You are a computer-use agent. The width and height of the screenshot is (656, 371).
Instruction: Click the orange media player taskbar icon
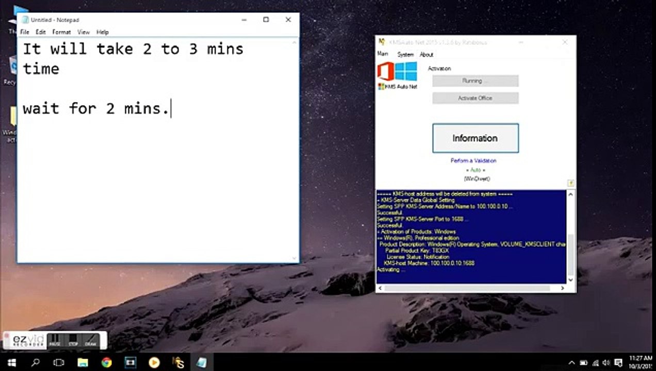click(154, 362)
